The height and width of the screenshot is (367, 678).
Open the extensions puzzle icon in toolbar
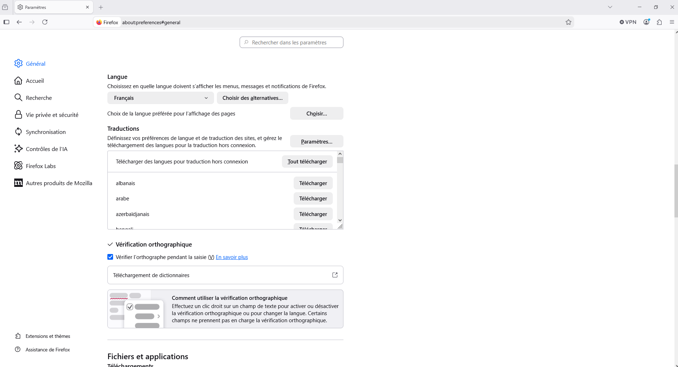coord(660,22)
